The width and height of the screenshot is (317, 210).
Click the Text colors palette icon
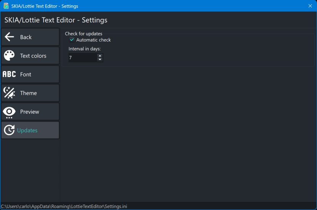point(9,55)
